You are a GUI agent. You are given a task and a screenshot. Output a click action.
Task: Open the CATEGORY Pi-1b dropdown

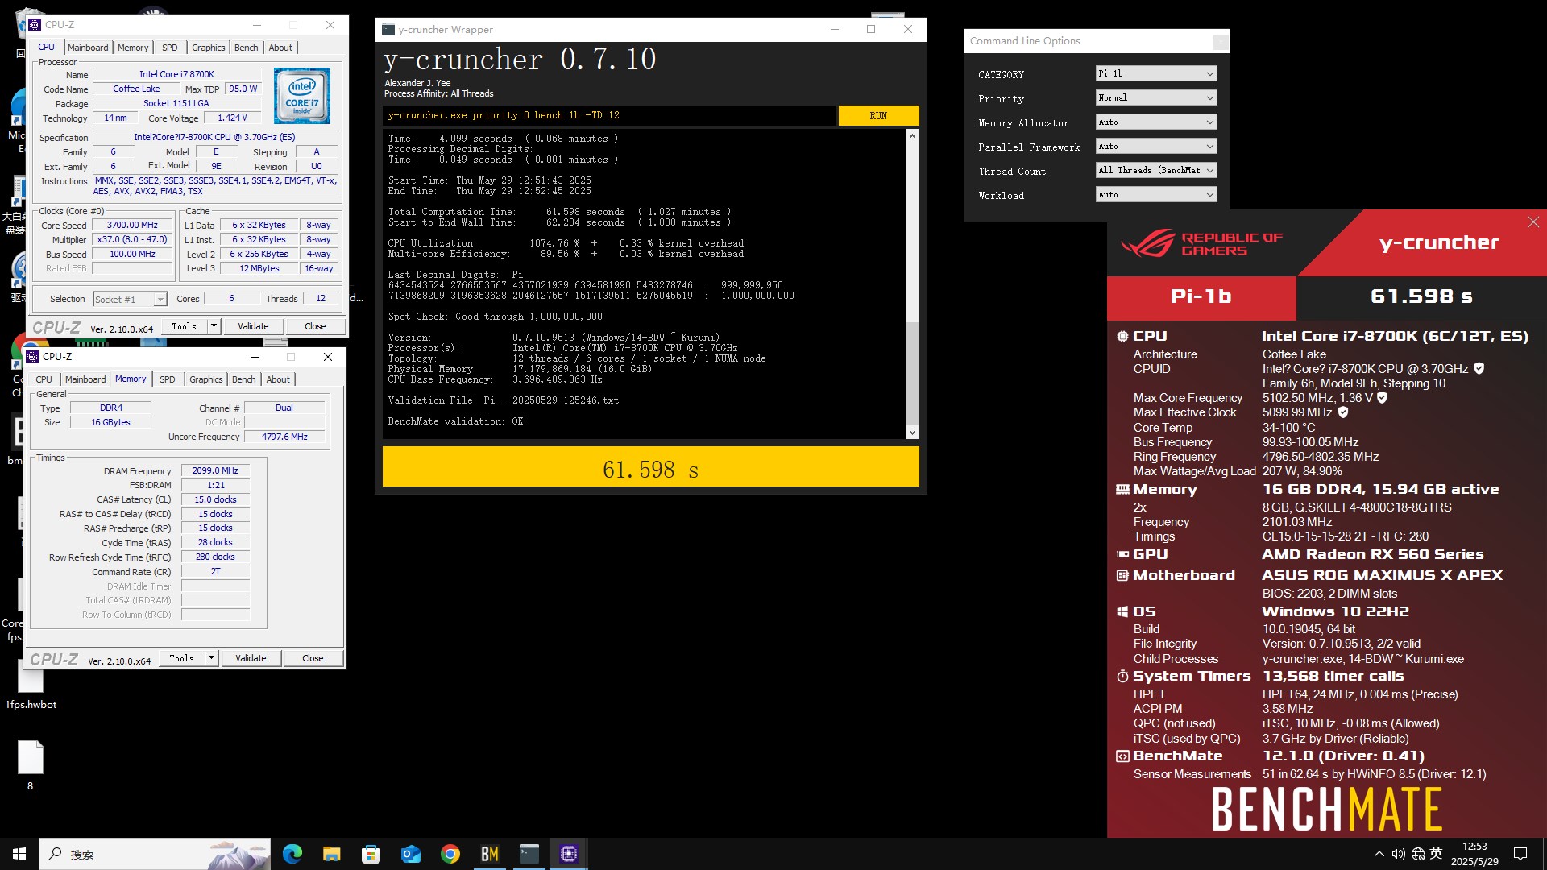pyautogui.click(x=1156, y=73)
